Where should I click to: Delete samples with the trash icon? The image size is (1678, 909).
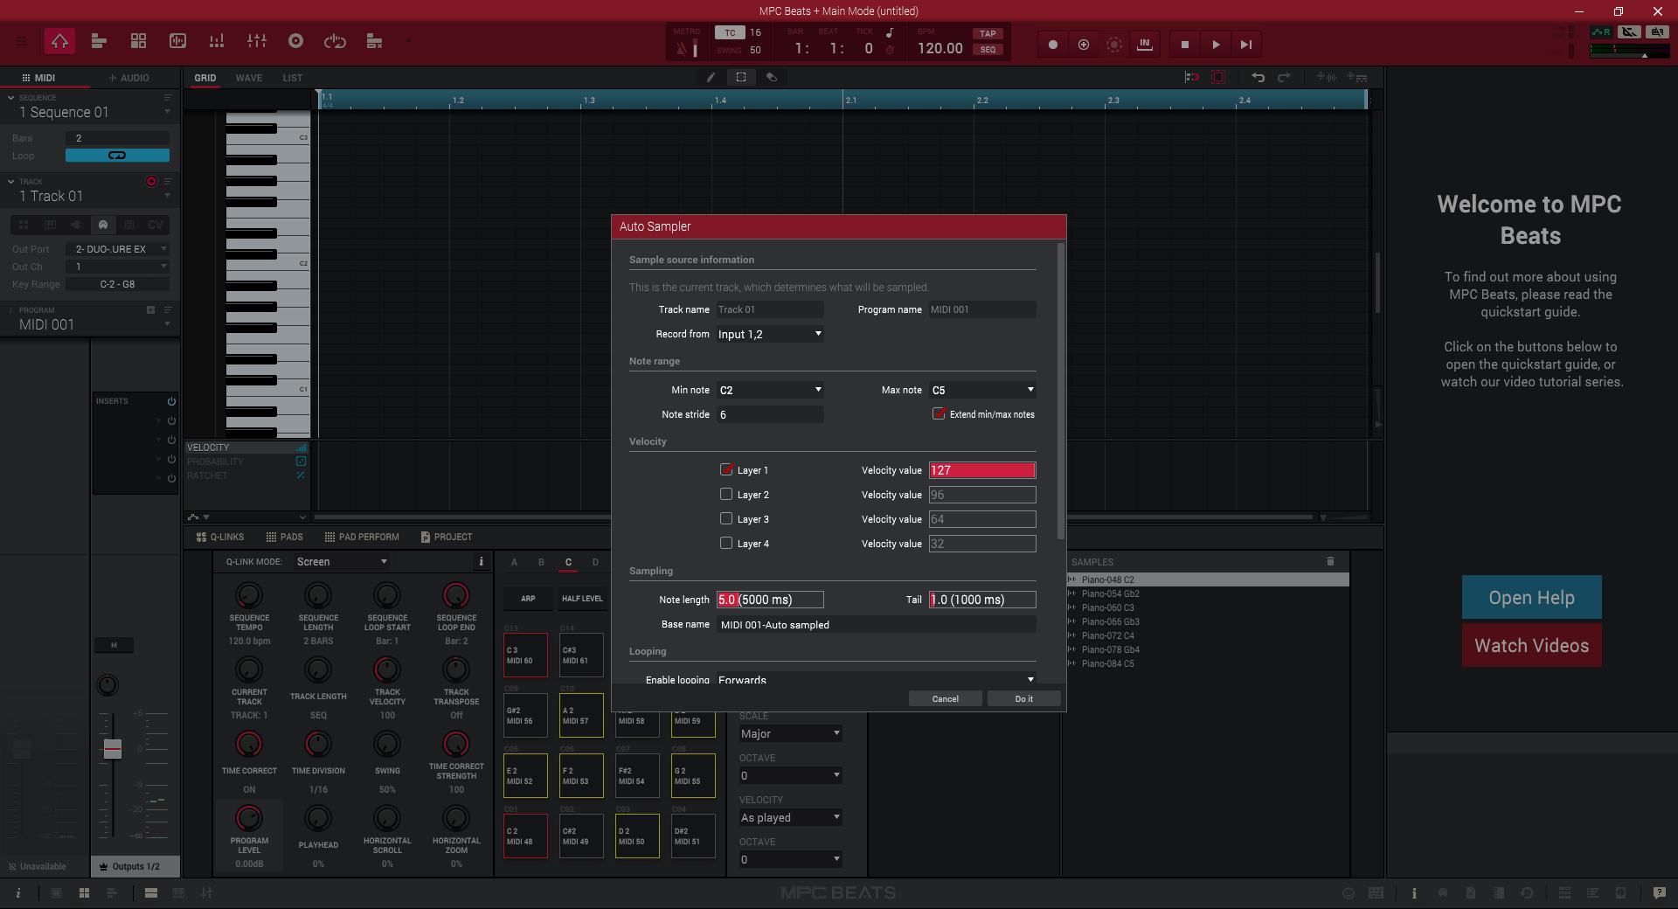tap(1330, 561)
